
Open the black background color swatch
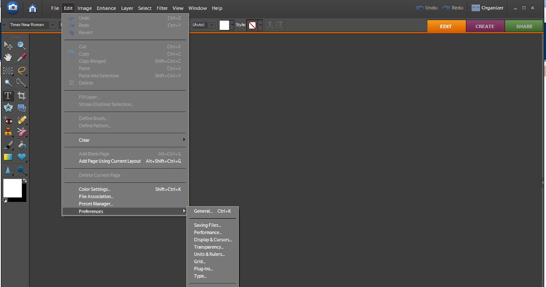[24, 199]
